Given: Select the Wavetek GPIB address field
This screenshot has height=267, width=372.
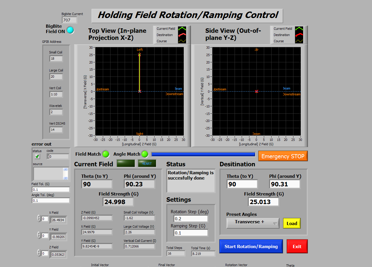Looking at the screenshot, I should [x=56, y=112].
